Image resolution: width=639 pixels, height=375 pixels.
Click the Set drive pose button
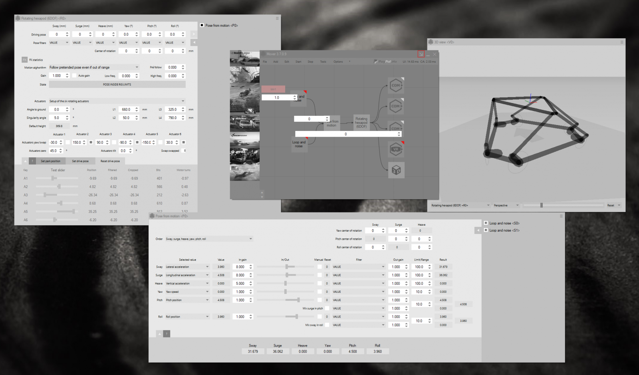(80, 161)
